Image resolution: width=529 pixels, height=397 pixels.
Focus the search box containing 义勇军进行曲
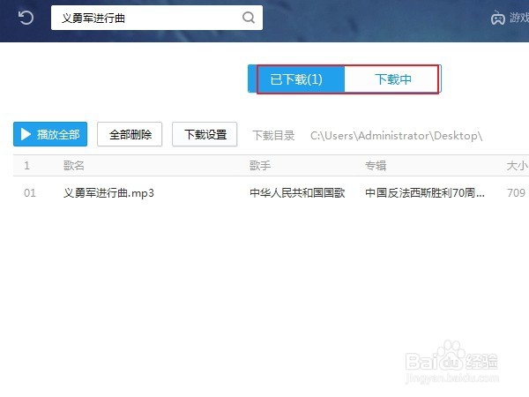(157, 18)
